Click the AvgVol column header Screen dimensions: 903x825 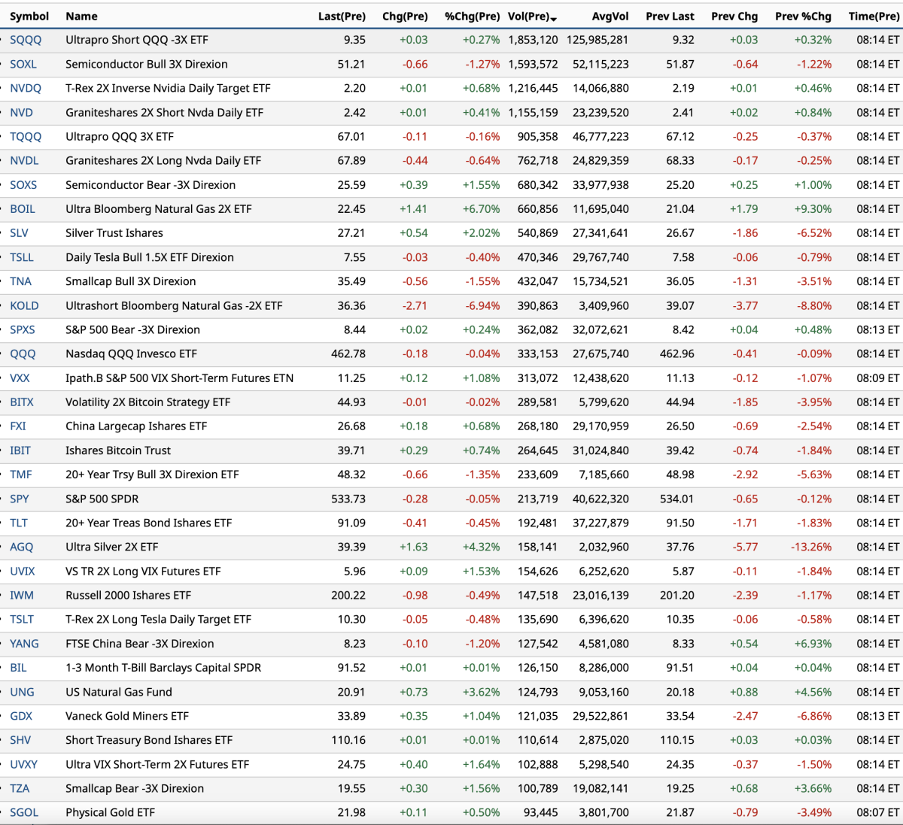(610, 17)
